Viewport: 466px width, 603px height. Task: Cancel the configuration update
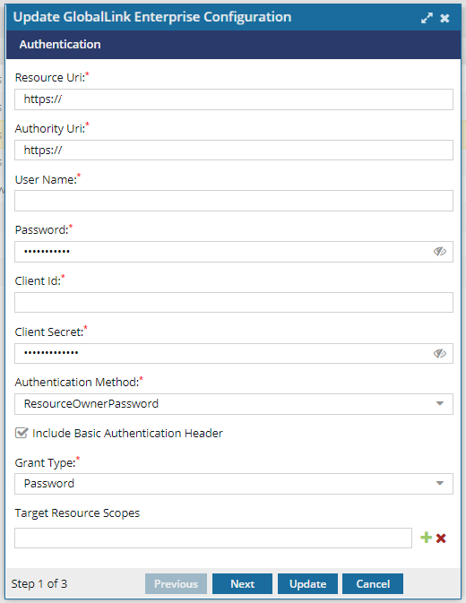[373, 584]
